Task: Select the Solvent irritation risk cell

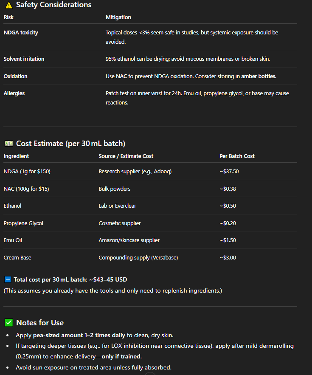Action: pyautogui.click(x=24, y=59)
